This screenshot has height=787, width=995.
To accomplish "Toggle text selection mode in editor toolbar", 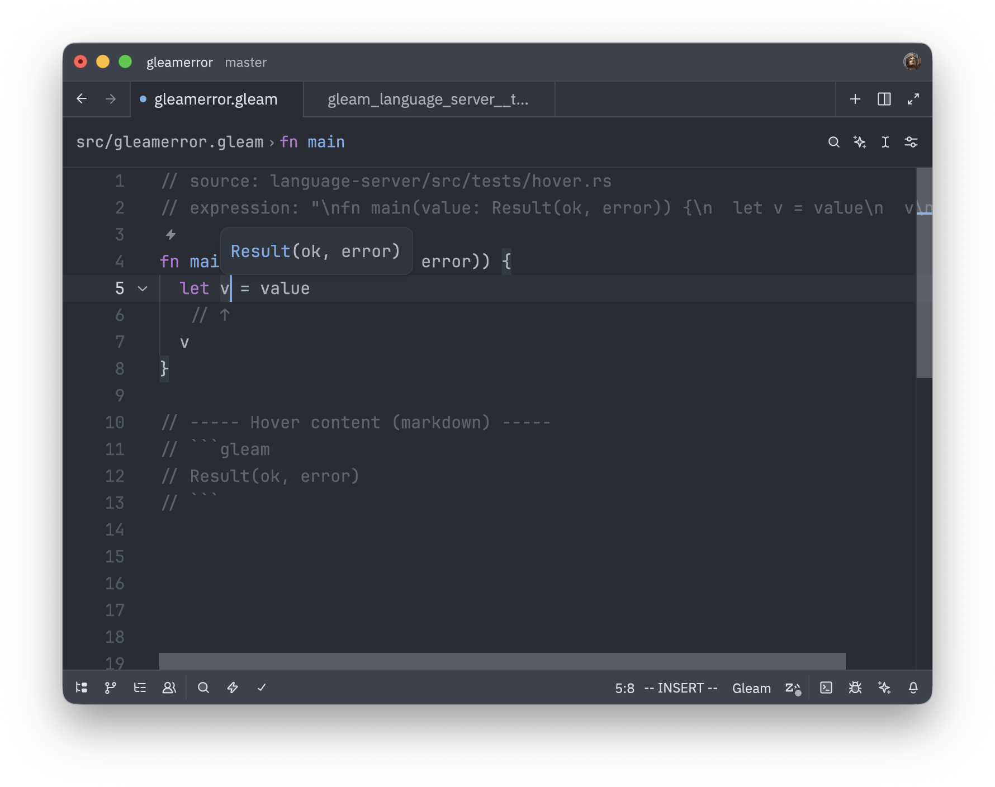I will (x=885, y=142).
